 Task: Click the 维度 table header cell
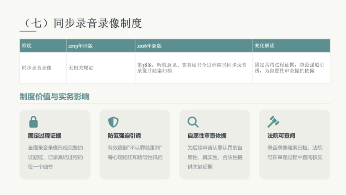tap(43, 46)
